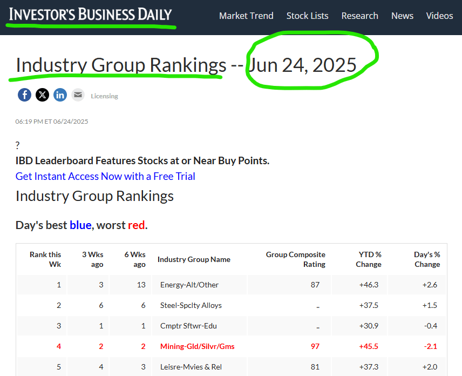
Task: Click the Industry Group Rankings Jun 24 headline
Action: [x=186, y=65]
